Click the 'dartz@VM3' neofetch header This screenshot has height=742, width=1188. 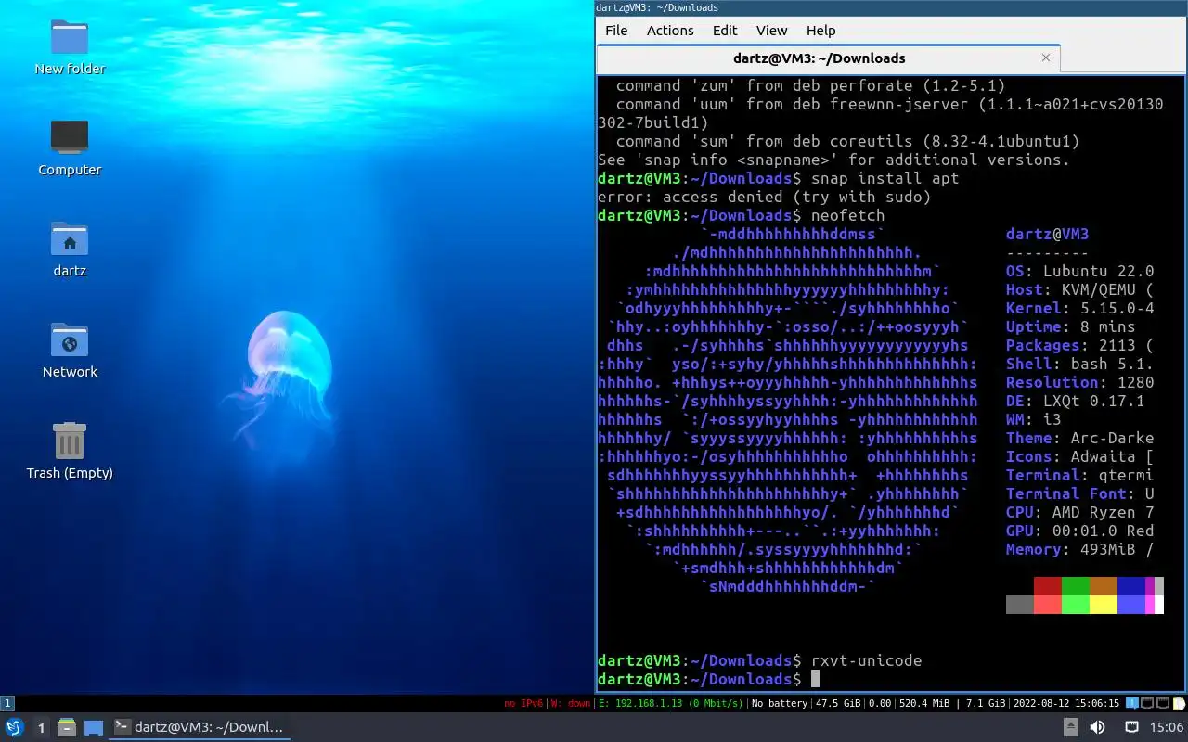coord(1048,234)
